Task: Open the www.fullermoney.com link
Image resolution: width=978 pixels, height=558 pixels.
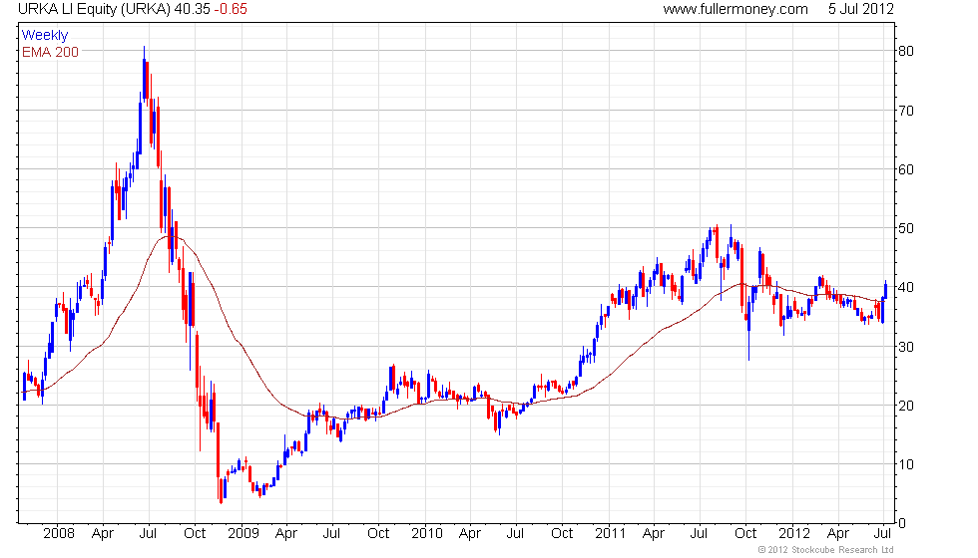Action: 735,9
